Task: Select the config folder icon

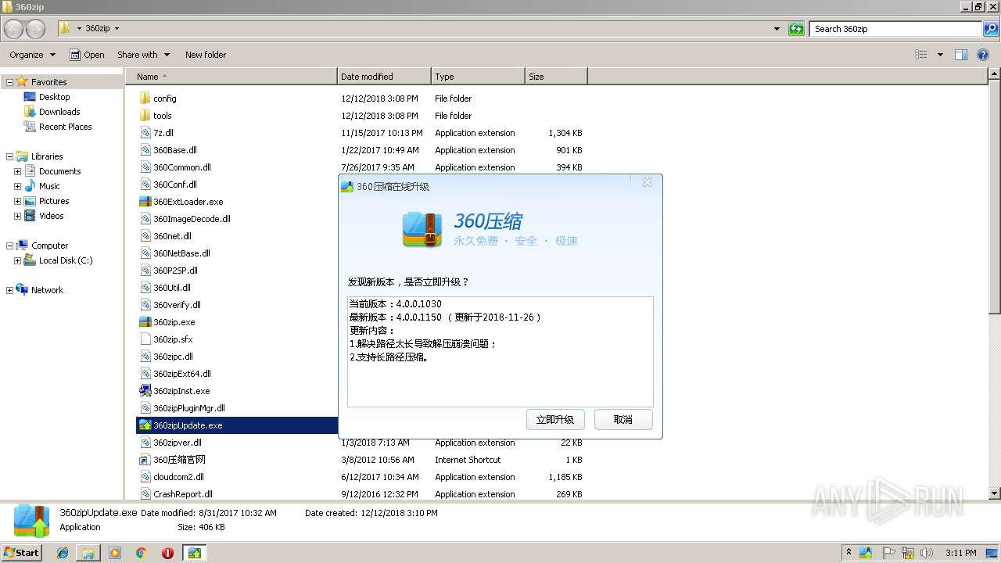Action: (x=145, y=99)
